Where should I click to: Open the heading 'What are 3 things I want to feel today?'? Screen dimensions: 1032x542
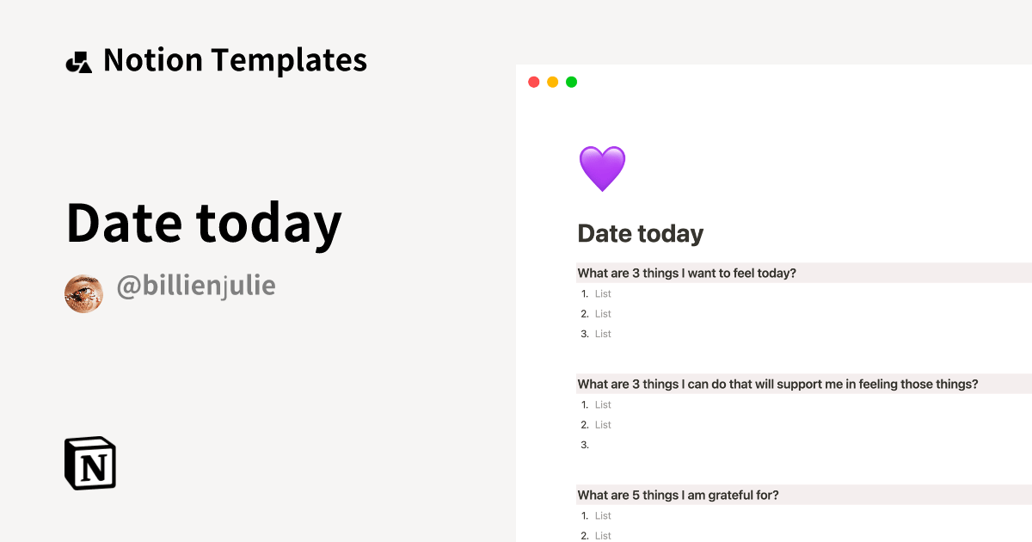[x=687, y=272]
